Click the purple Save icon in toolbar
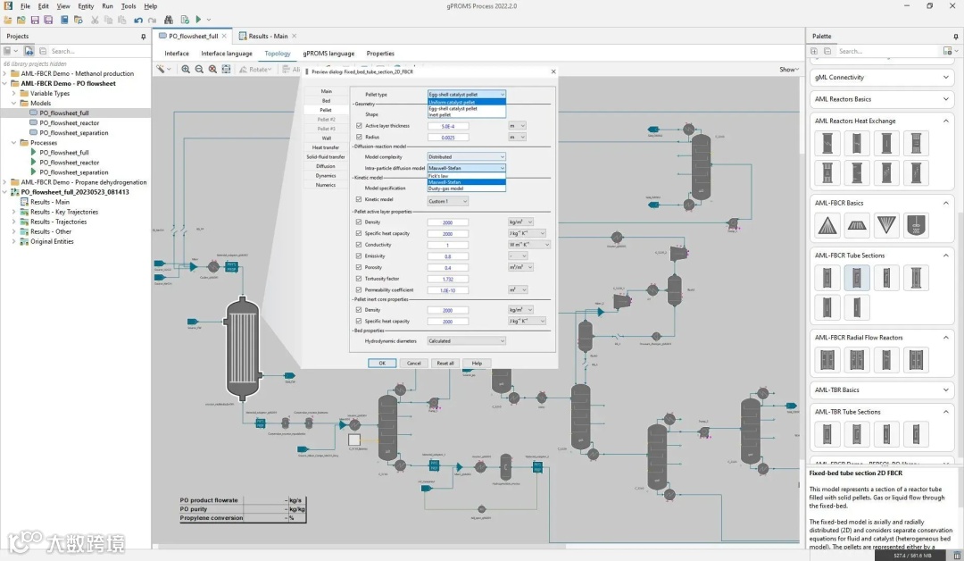 [x=35, y=21]
